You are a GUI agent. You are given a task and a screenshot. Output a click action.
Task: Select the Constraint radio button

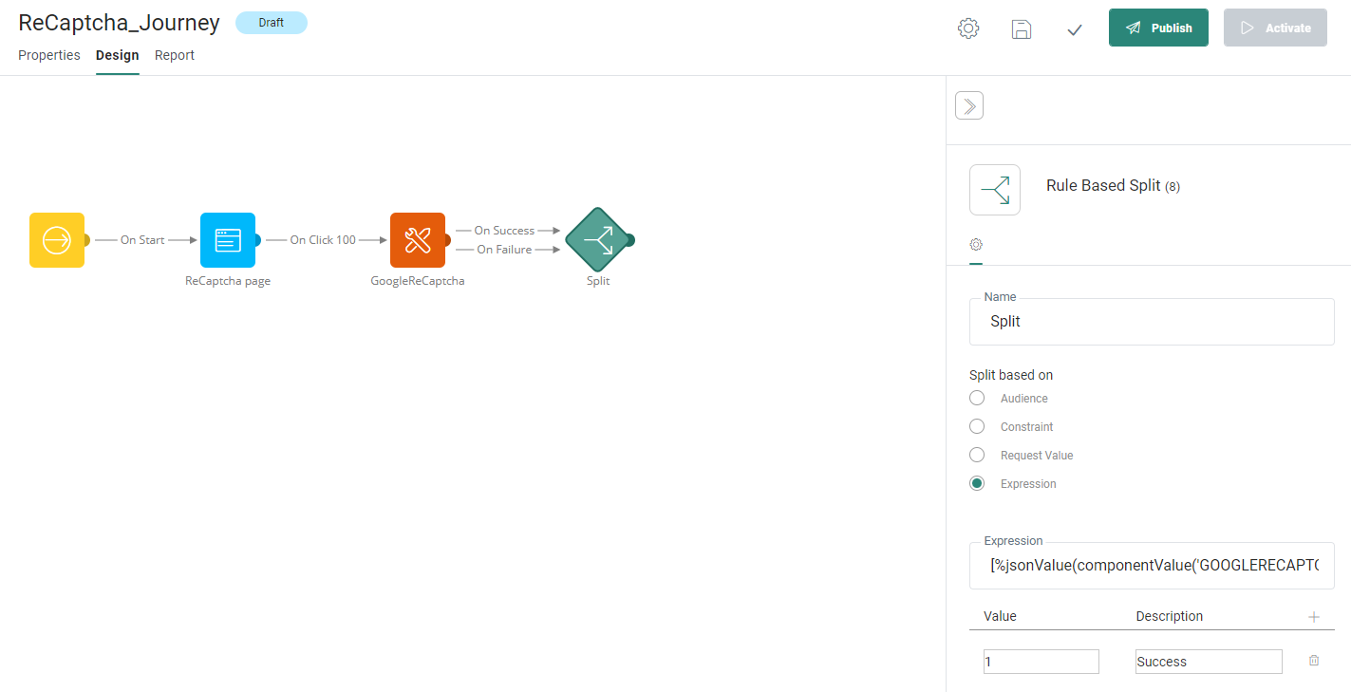tap(977, 427)
